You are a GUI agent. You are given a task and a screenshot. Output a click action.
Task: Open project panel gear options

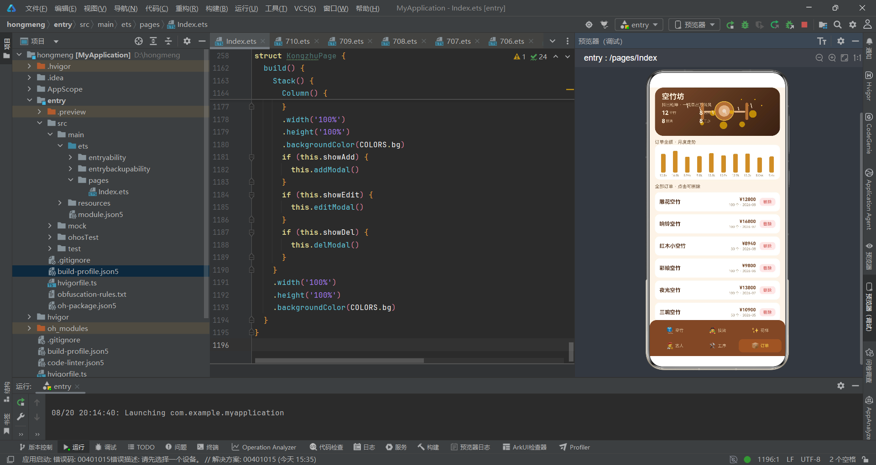click(187, 41)
